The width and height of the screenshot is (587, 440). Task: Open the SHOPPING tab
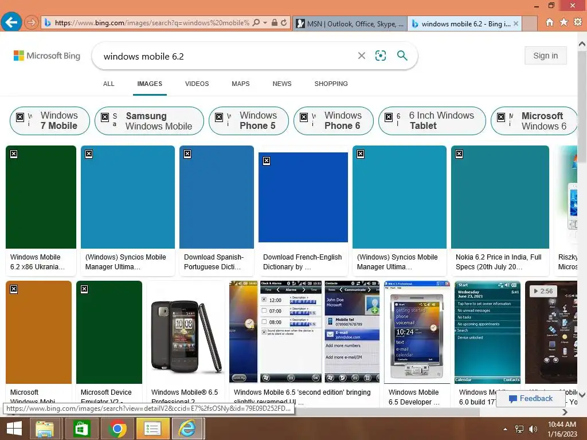tap(331, 84)
